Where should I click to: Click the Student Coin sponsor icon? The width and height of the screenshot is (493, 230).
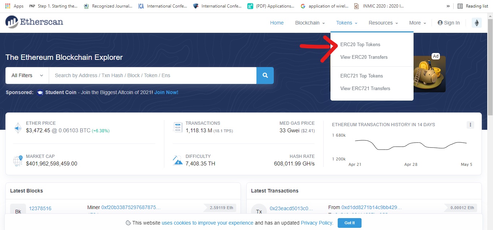40,92
